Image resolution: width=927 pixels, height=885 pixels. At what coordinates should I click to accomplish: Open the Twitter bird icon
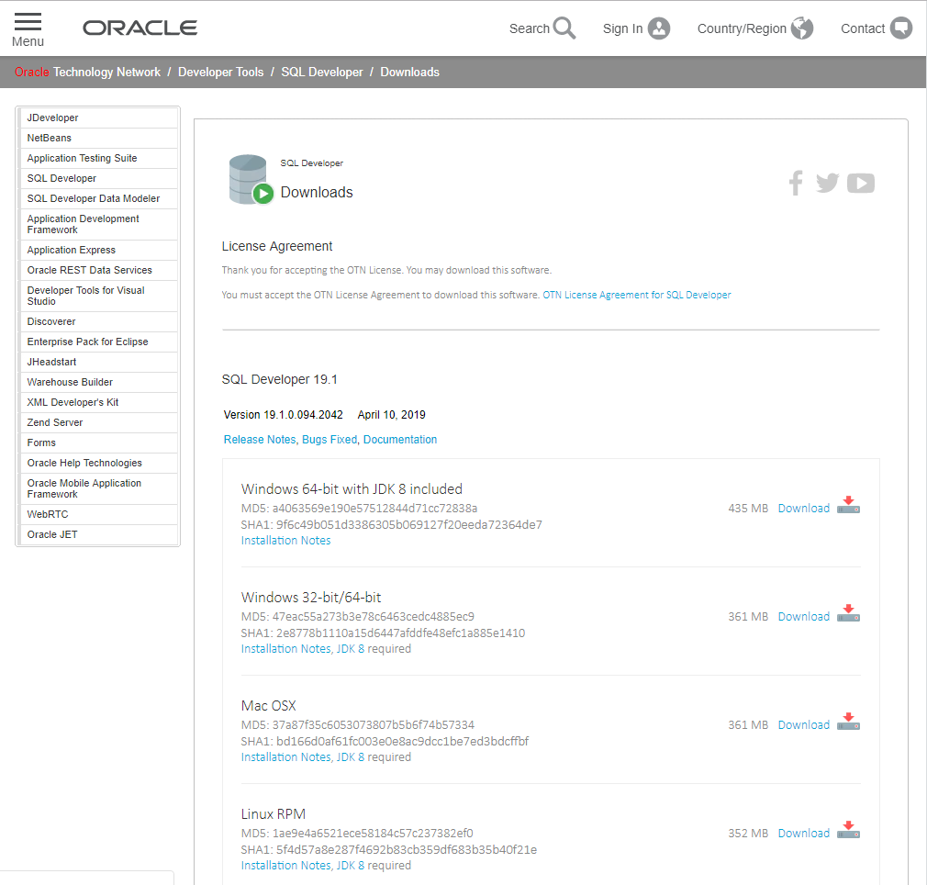(828, 183)
